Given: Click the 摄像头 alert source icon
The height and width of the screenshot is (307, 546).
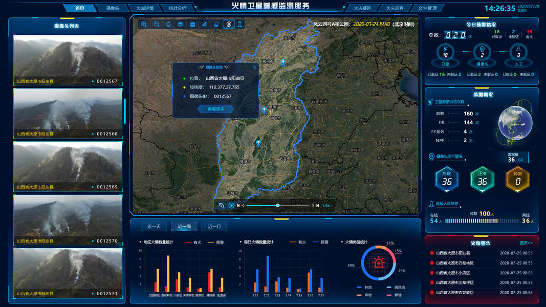Looking at the screenshot, I should (x=482, y=53).
